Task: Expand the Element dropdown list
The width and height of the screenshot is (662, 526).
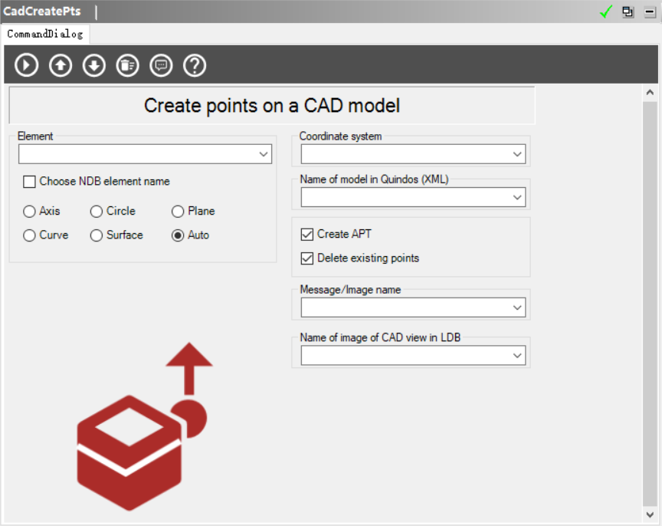Action: point(264,154)
